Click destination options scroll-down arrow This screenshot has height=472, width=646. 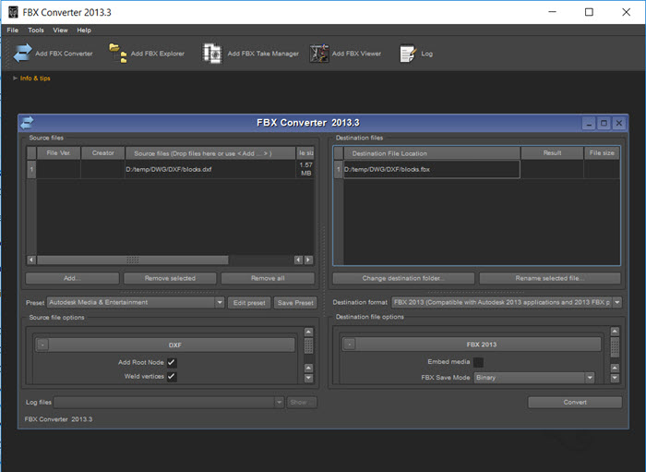pyautogui.click(x=615, y=377)
